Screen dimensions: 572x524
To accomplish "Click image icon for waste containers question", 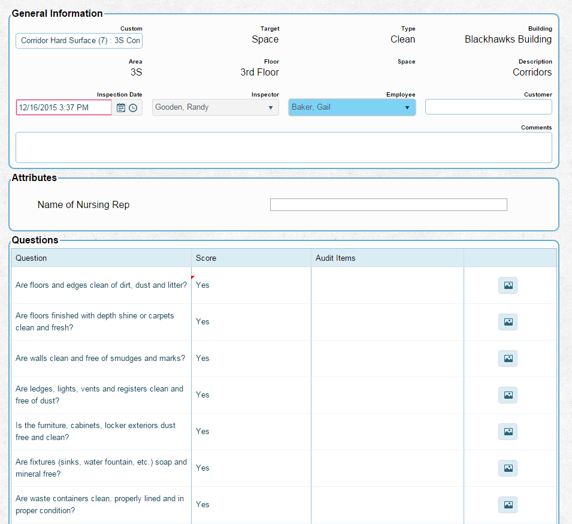I will click(508, 505).
